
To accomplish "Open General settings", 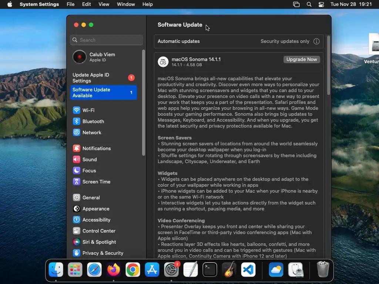I will pos(86,197).
